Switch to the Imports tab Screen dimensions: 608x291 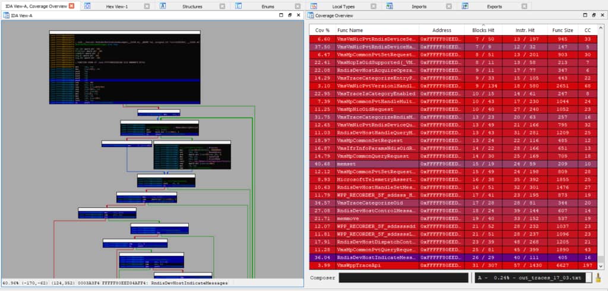pyautogui.click(x=419, y=7)
